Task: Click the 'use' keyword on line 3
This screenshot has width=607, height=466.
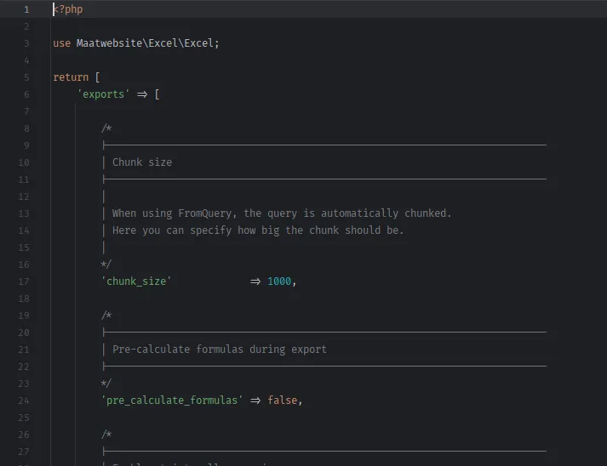Action: point(62,43)
